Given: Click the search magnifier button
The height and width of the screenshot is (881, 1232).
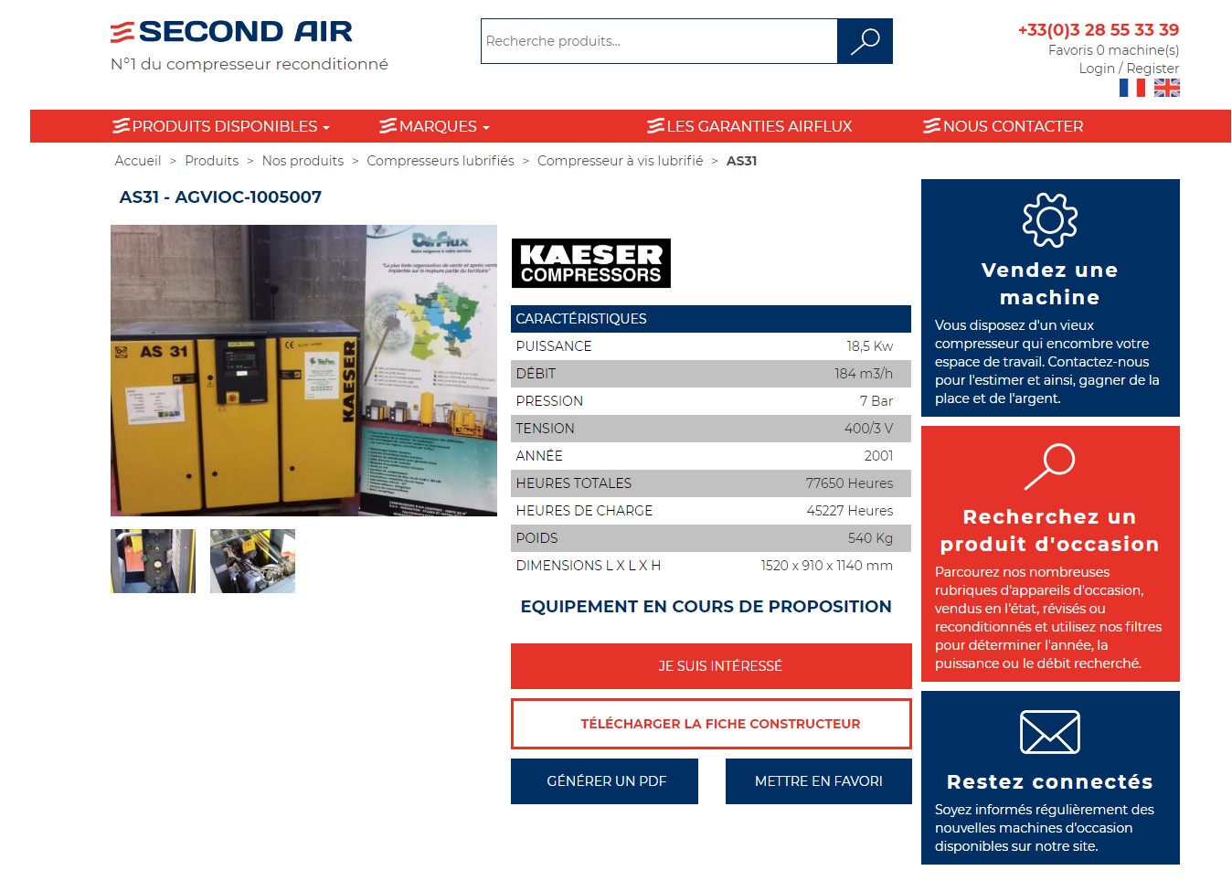Looking at the screenshot, I should click(x=865, y=41).
